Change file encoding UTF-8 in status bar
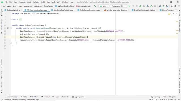The height and width of the screenshot is (101, 181). pos(162,100)
